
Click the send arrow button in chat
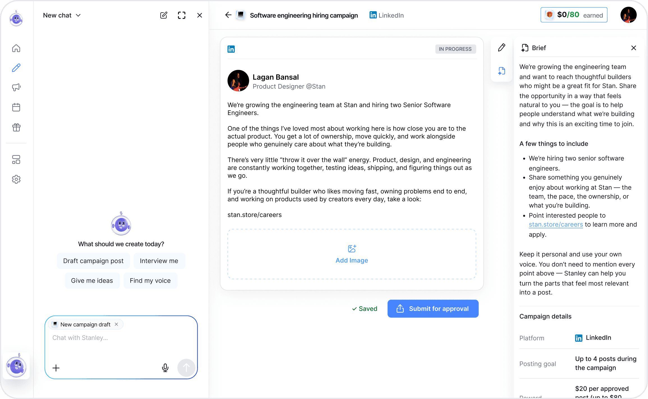pyautogui.click(x=186, y=368)
